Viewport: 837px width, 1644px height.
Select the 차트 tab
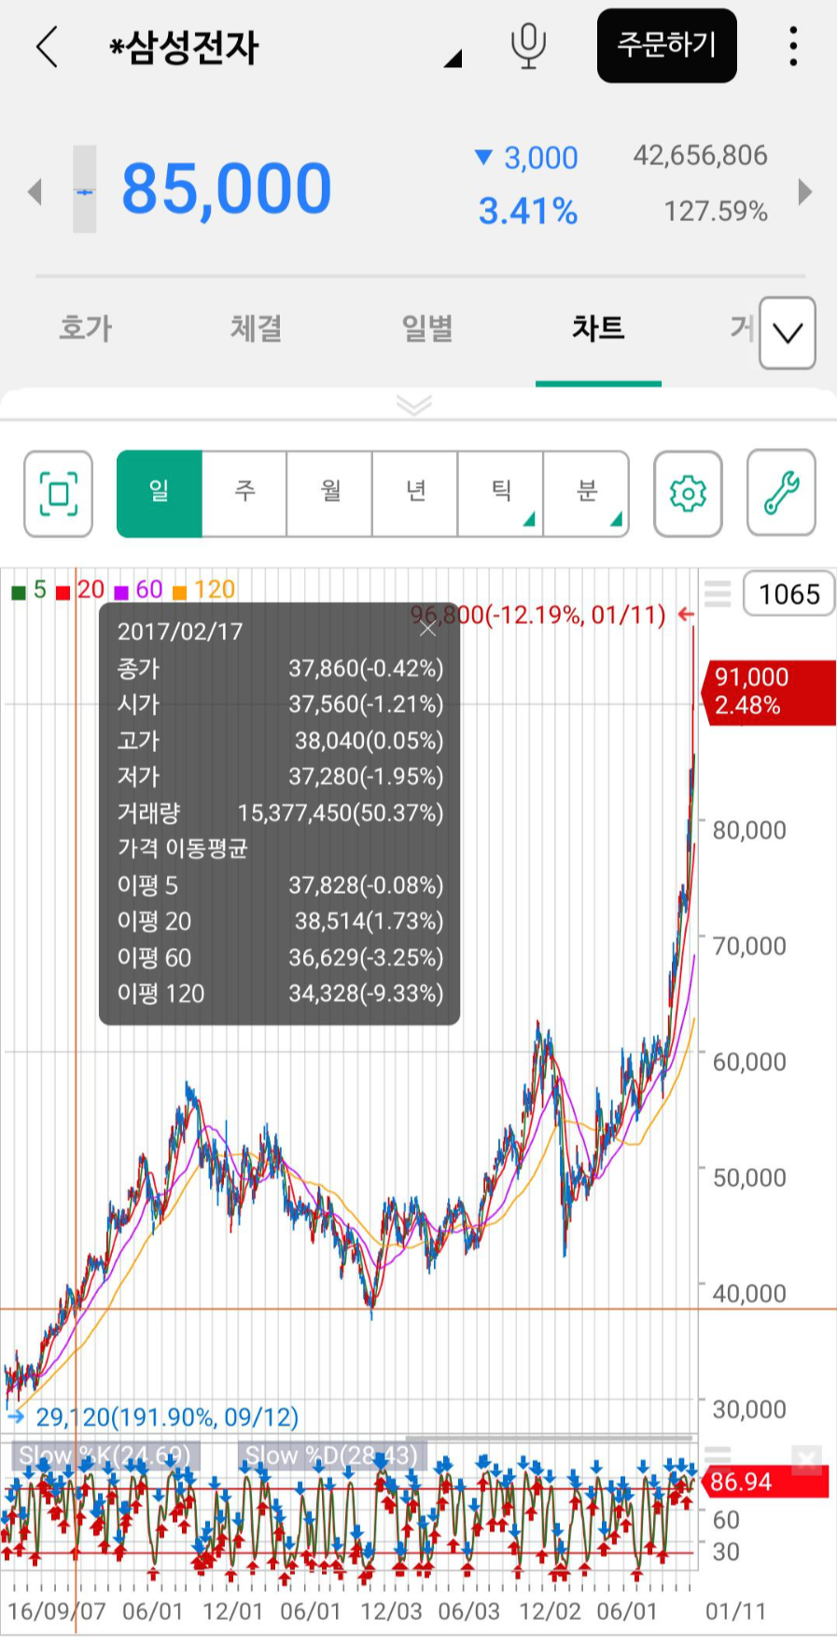click(598, 328)
